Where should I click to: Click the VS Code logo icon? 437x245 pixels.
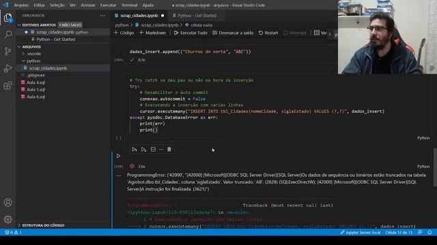(6, 5)
